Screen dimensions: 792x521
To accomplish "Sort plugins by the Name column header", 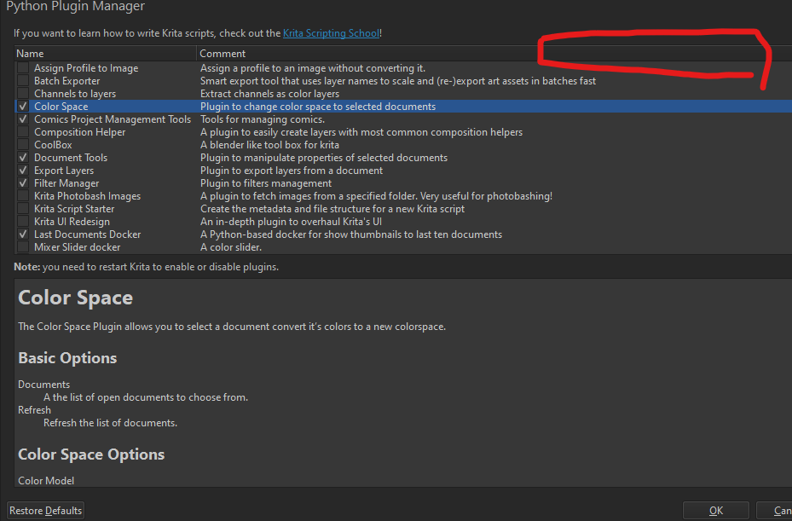I will click(102, 54).
